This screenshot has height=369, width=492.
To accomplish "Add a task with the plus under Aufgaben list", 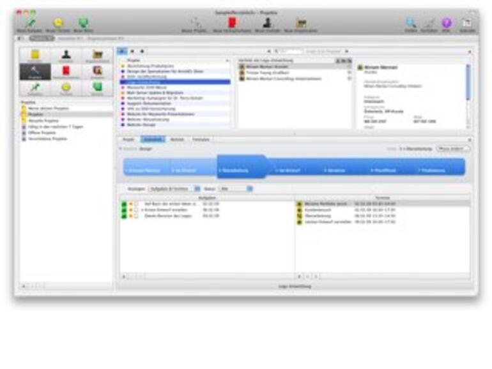I will 123,276.
